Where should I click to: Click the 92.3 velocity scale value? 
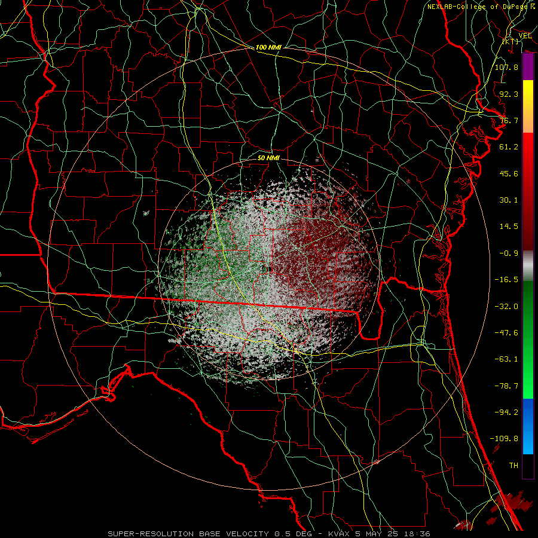(x=509, y=94)
